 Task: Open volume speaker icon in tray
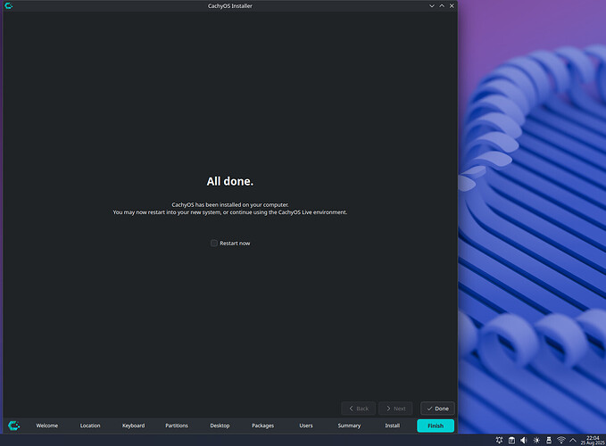(524, 440)
